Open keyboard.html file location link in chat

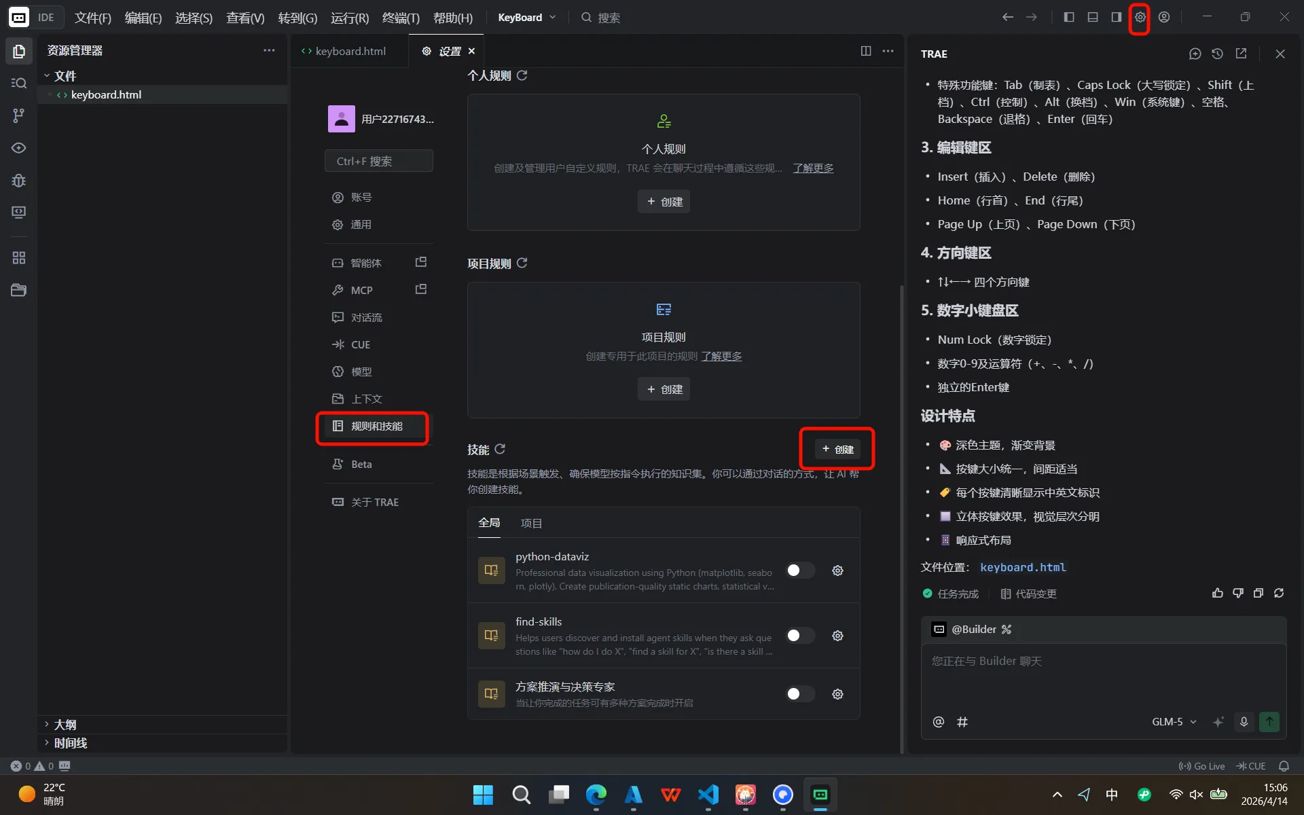pos(1023,567)
